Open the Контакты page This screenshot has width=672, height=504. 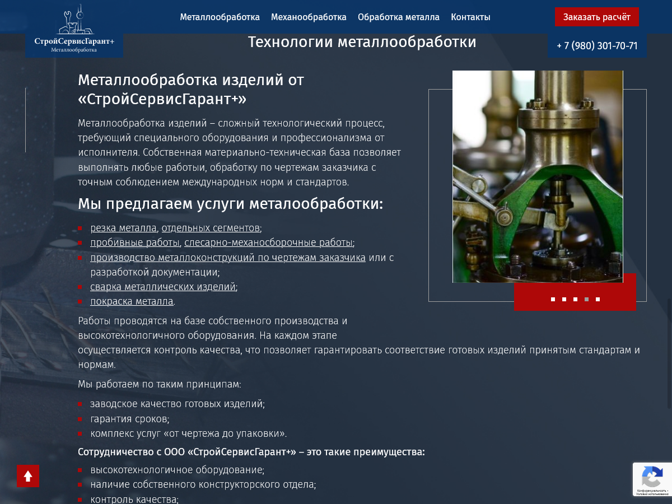click(x=470, y=17)
